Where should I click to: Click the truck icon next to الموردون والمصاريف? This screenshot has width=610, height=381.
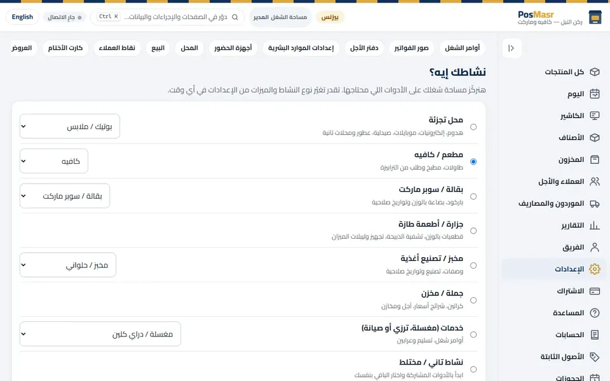595,203
